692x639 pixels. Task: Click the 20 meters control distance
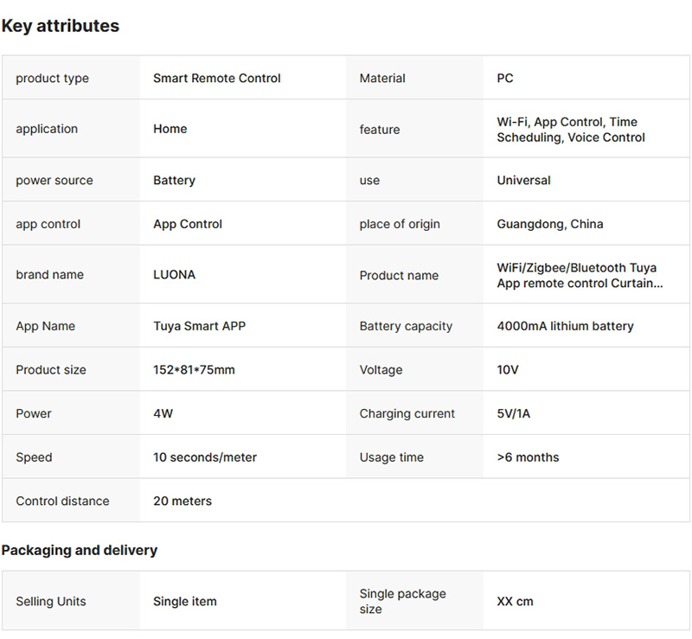[183, 501]
